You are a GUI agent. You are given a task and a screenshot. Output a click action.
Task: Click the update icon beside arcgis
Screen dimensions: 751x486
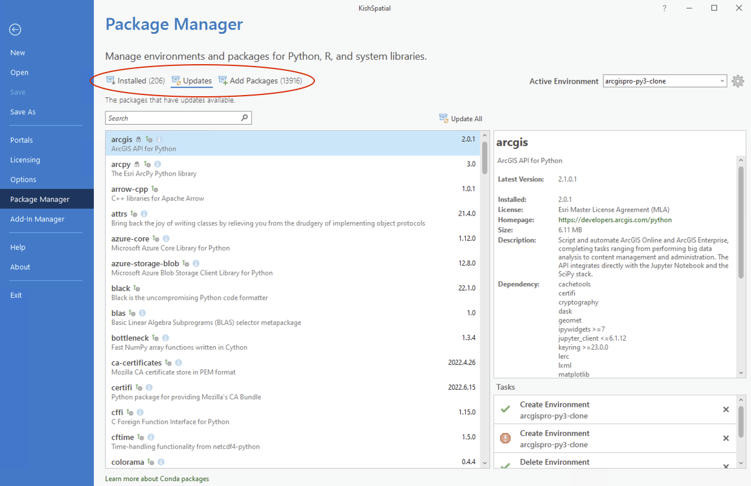pos(148,140)
